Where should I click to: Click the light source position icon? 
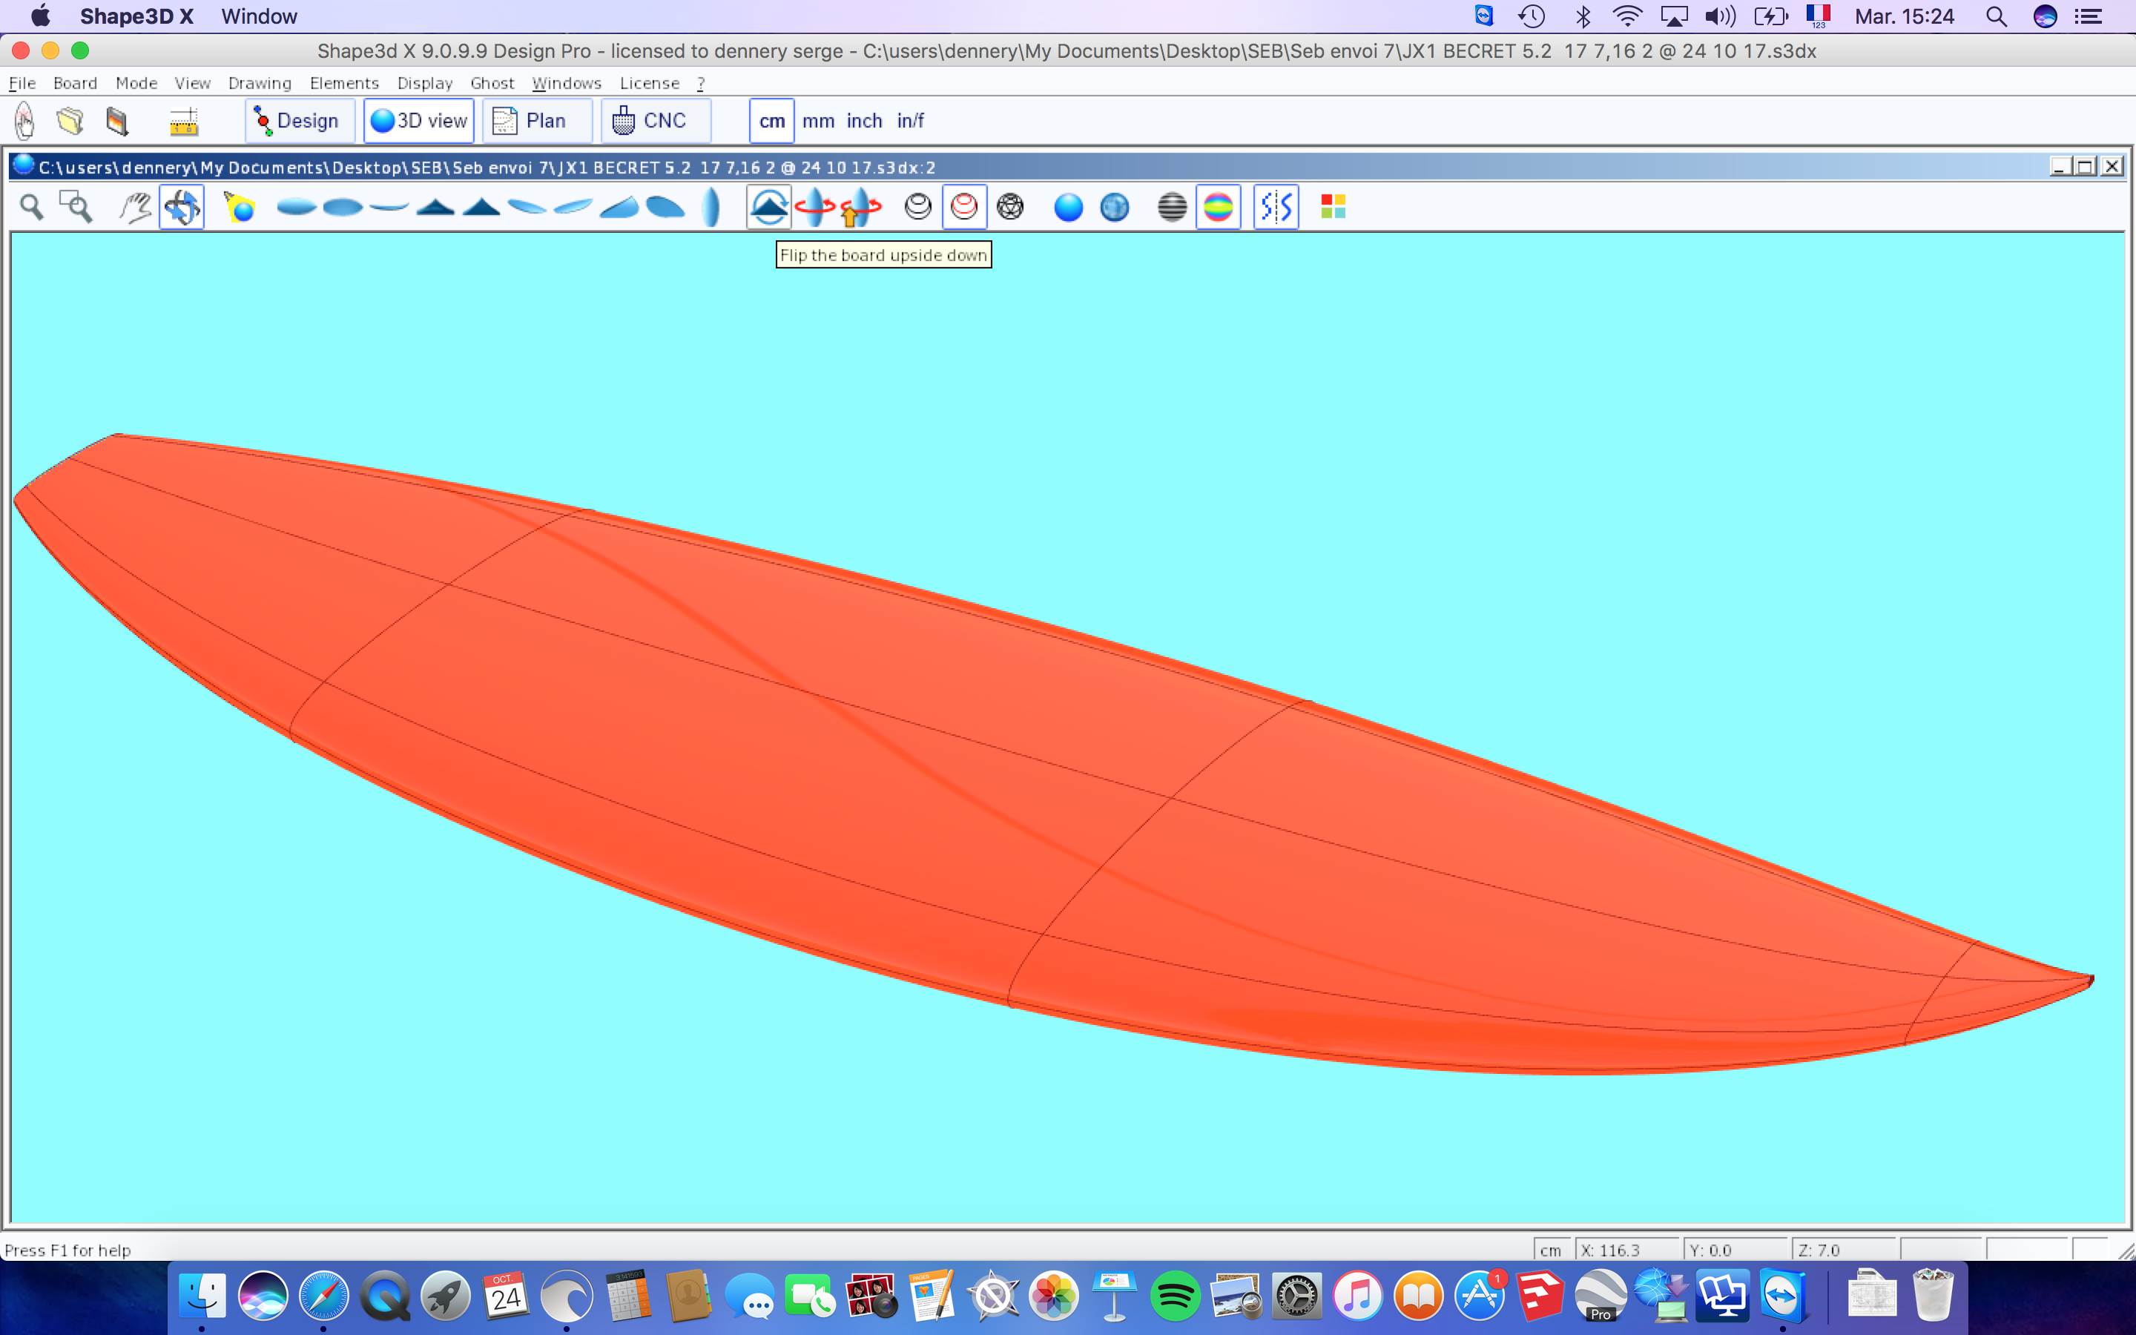240,208
